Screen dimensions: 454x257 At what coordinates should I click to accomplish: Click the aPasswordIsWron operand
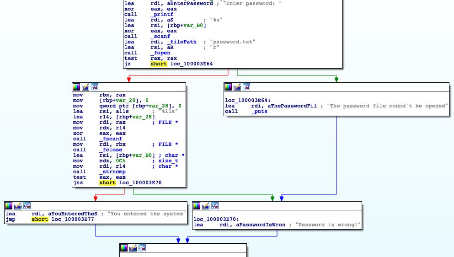(x=261, y=225)
